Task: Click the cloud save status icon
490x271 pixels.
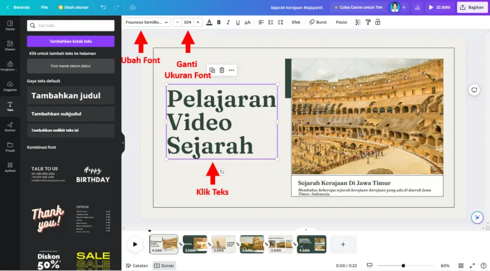Action: point(132,7)
